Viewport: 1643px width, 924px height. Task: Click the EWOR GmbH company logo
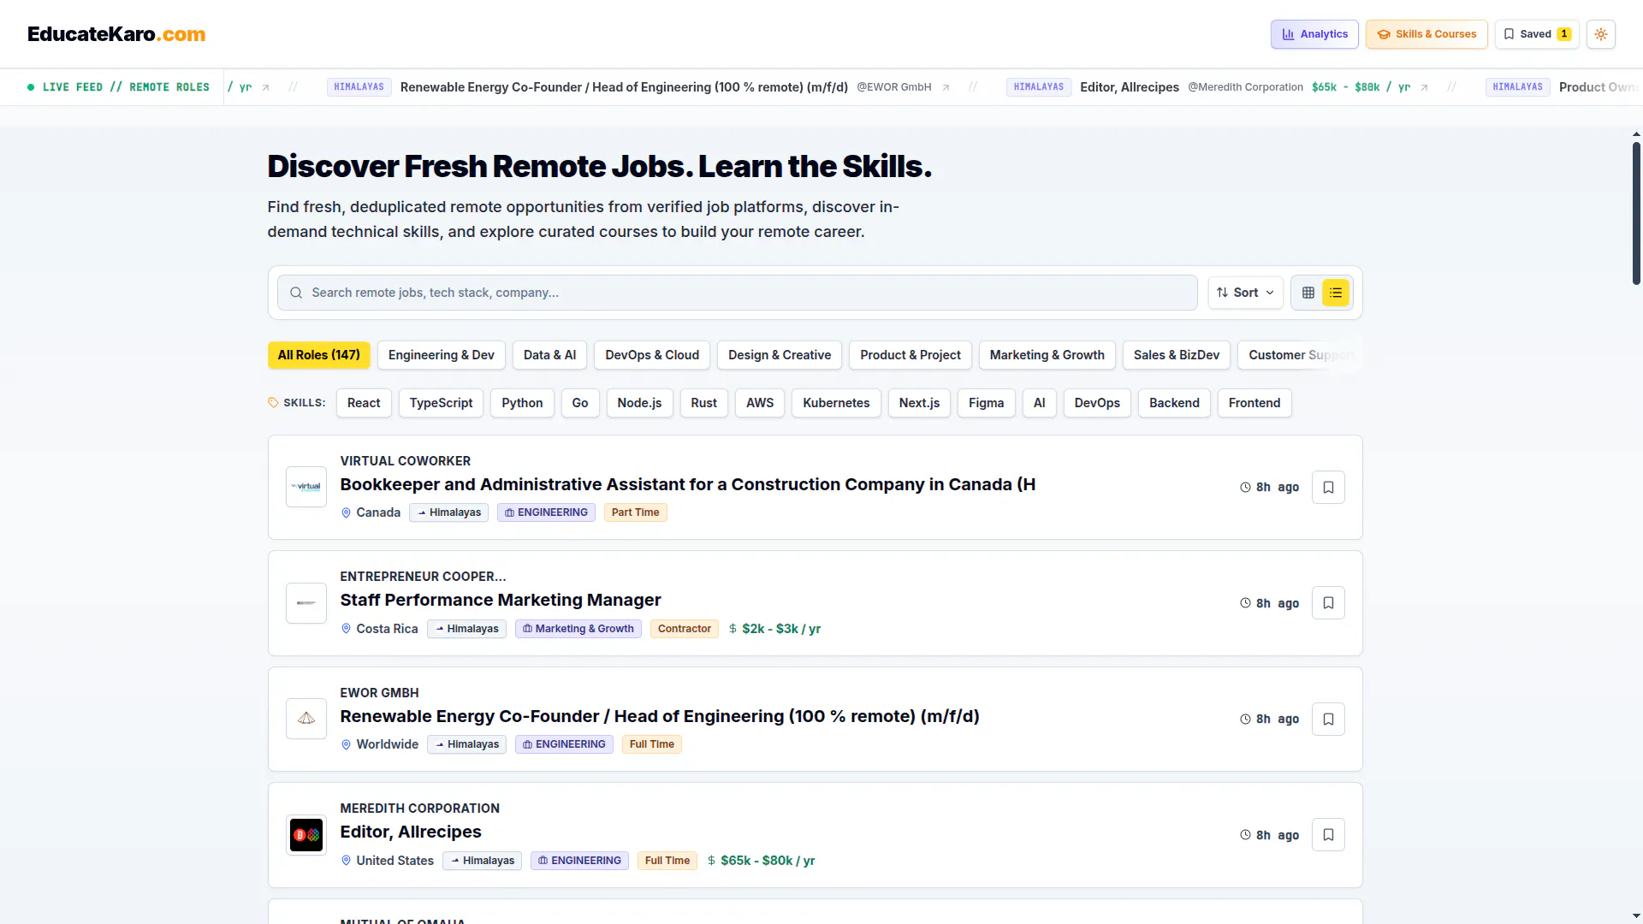(306, 719)
